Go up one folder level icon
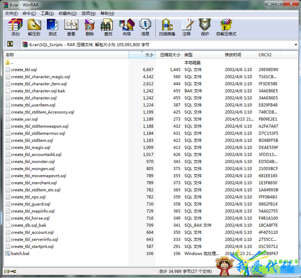Screen dimensions: 301x278 (x=10, y=44)
